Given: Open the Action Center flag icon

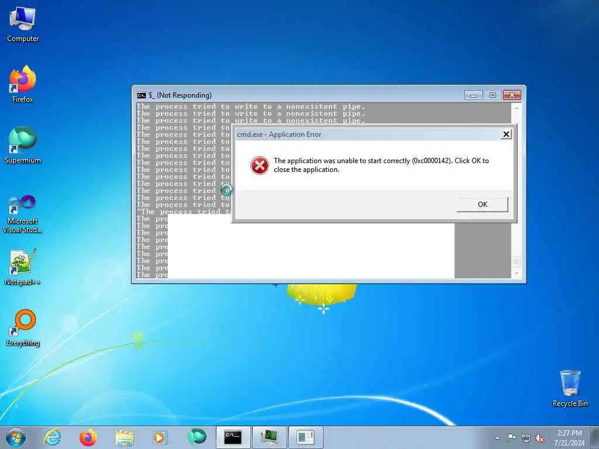Looking at the screenshot, I should (x=511, y=438).
